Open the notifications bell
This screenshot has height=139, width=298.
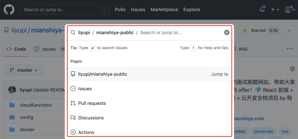pyautogui.click(x=262, y=10)
